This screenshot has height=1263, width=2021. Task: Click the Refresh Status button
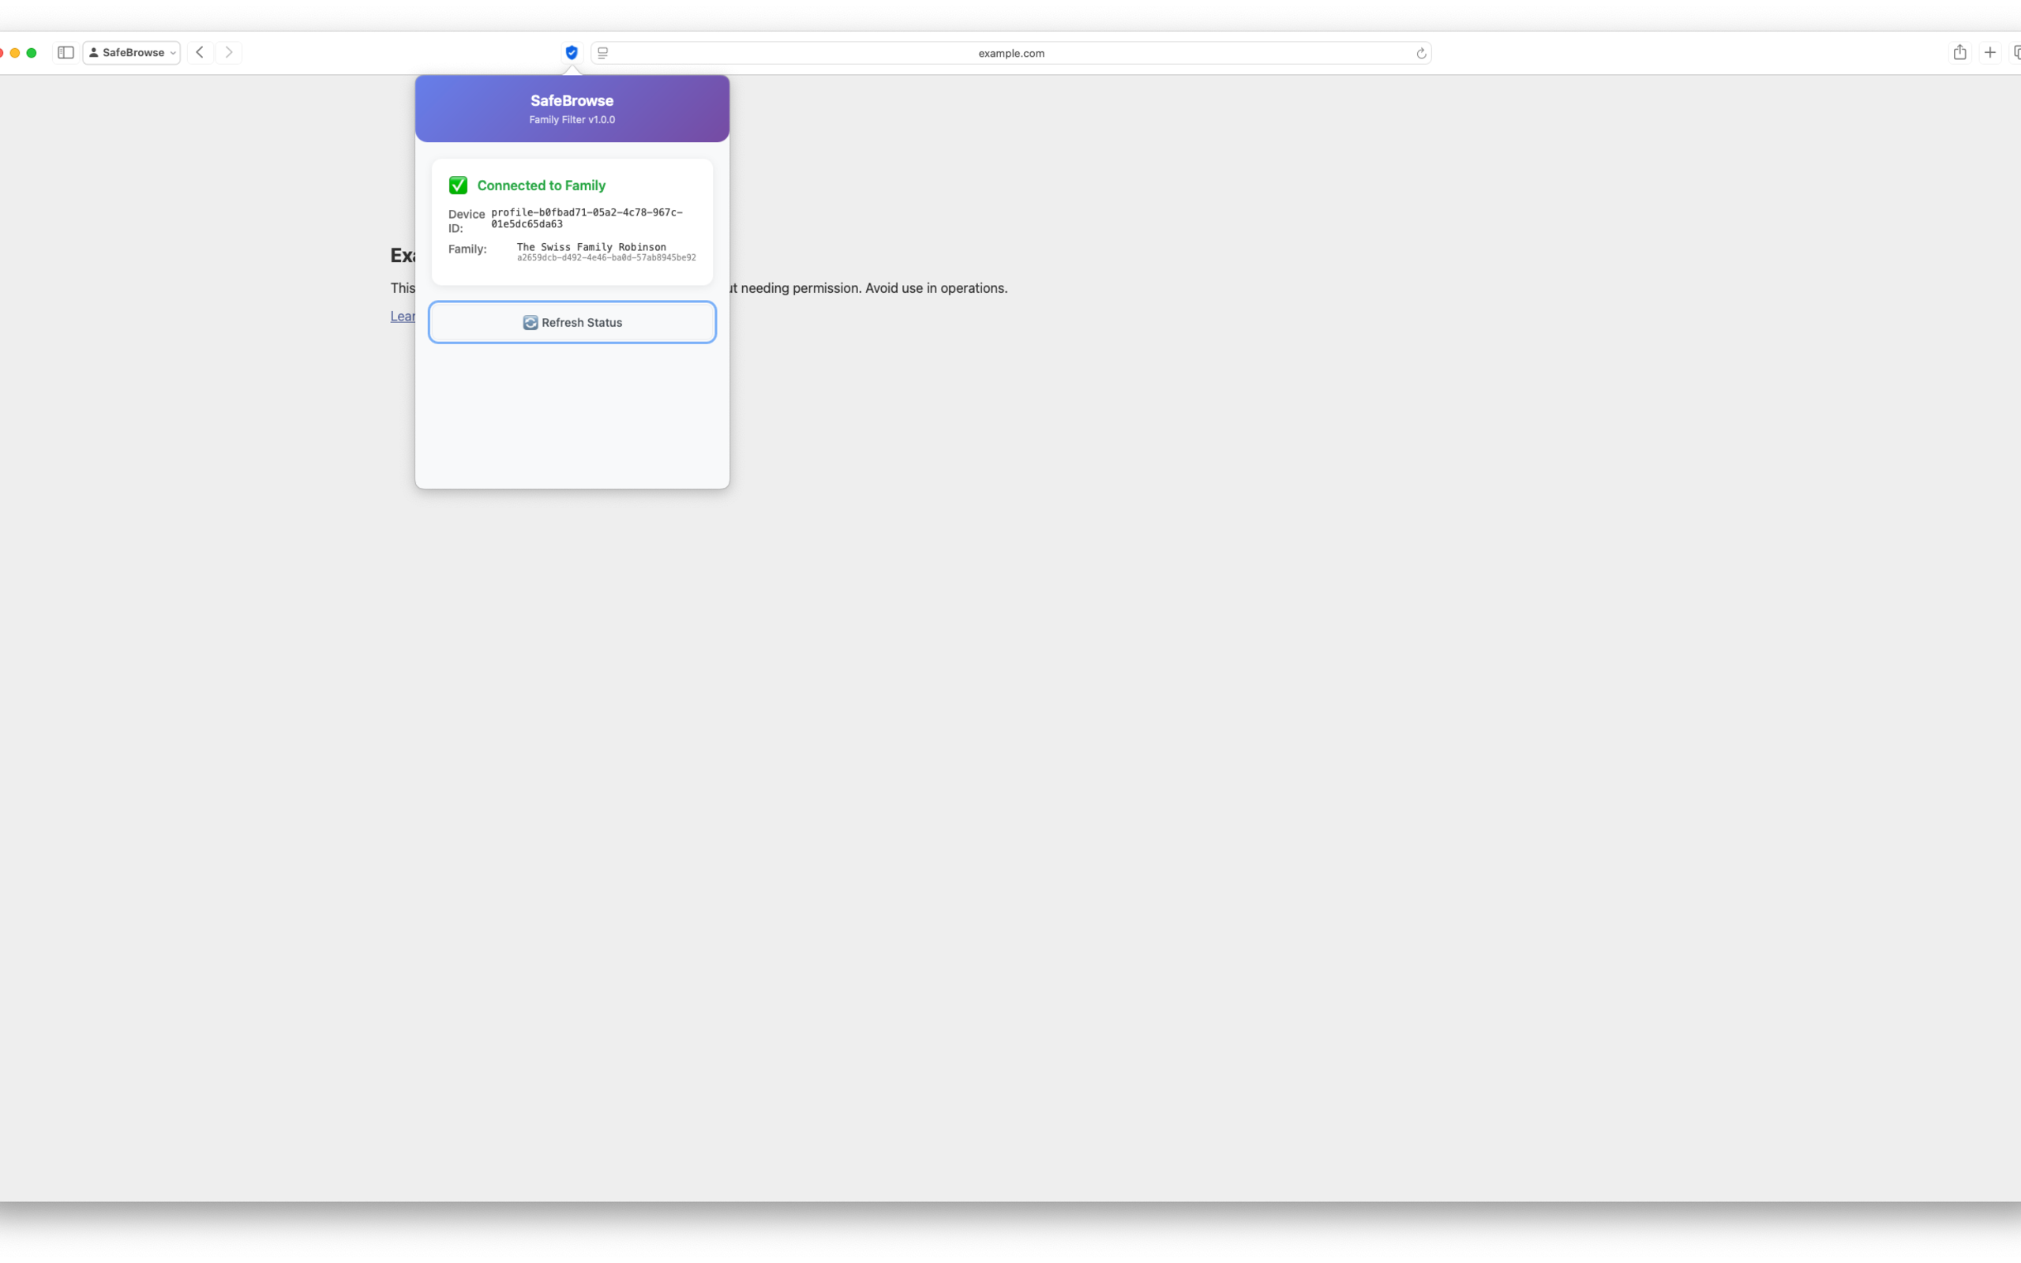click(572, 322)
